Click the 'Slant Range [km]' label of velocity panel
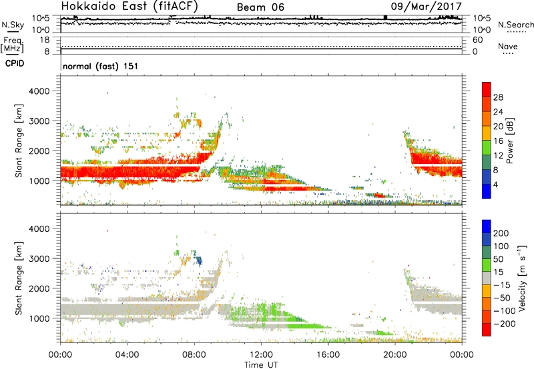The width and height of the screenshot is (534, 369). tap(19, 278)
